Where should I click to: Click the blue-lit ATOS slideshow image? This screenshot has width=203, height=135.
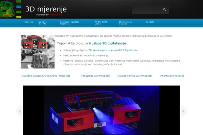coord(101,110)
